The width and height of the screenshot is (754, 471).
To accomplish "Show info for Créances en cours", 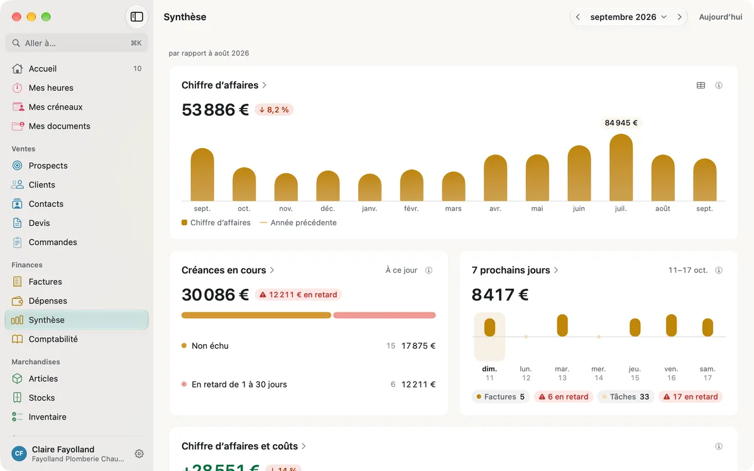I will pos(429,270).
